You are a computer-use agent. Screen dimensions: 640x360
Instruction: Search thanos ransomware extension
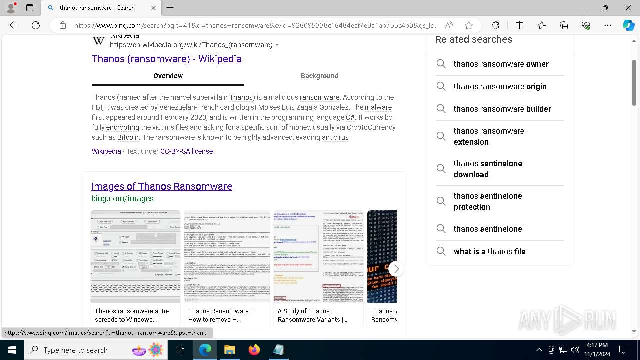pyautogui.click(x=500, y=136)
